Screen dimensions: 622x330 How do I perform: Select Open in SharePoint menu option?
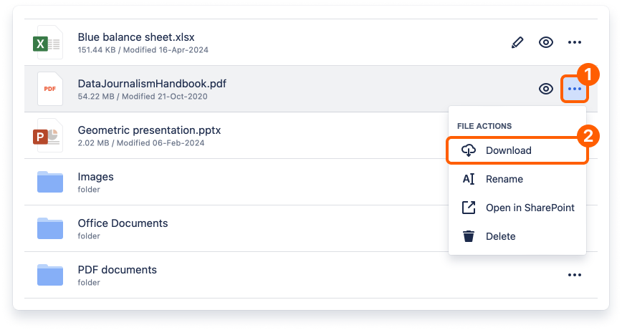530,208
